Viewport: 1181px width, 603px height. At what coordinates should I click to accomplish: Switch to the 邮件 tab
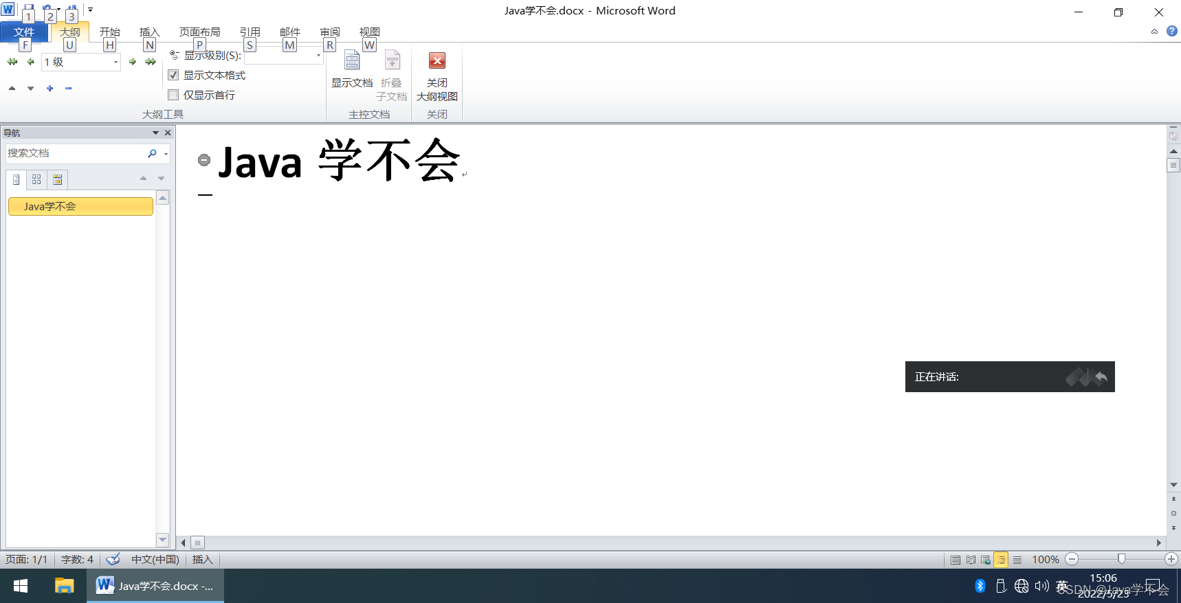pyautogui.click(x=289, y=32)
